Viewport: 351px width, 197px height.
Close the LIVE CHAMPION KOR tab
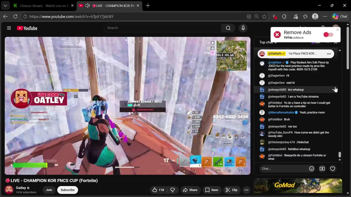coord(138,5)
